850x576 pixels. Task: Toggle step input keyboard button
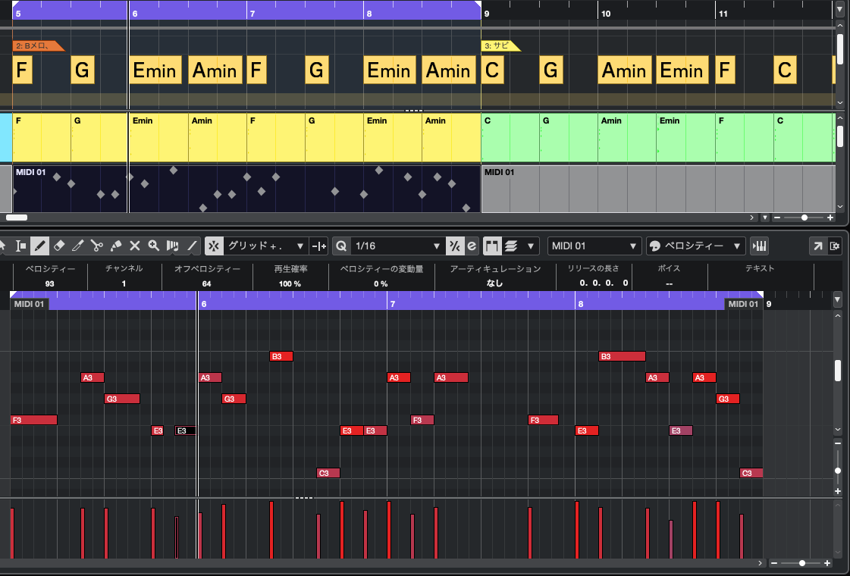click(758, 246)
